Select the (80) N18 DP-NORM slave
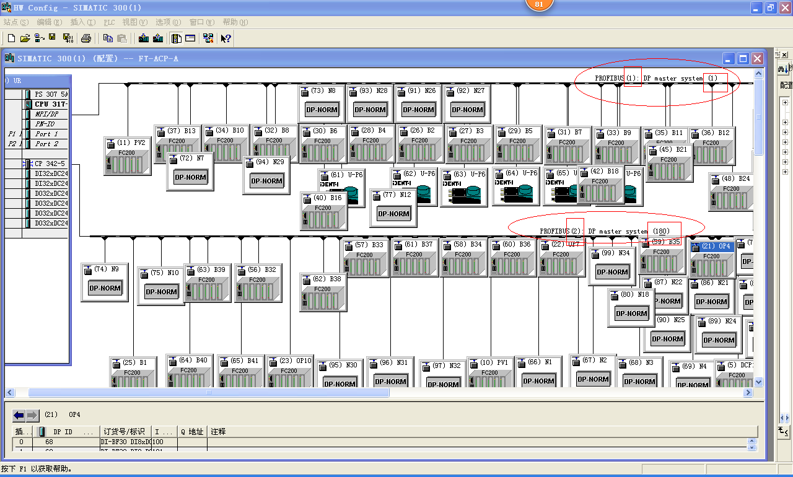 (631, 308)
